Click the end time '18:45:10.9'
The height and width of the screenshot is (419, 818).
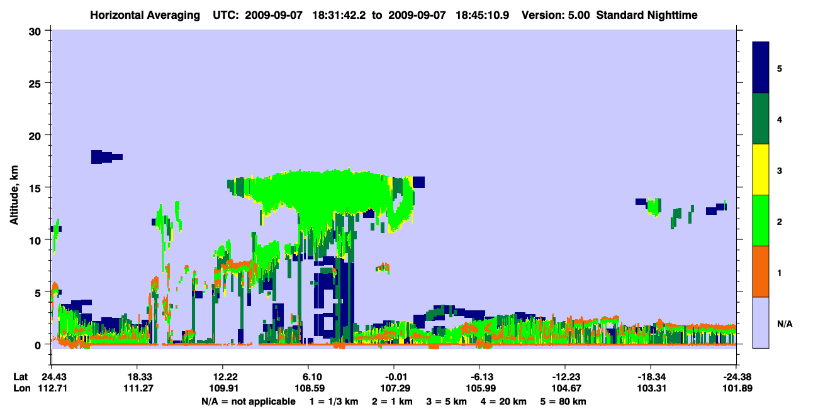click(x=481, y=15)
